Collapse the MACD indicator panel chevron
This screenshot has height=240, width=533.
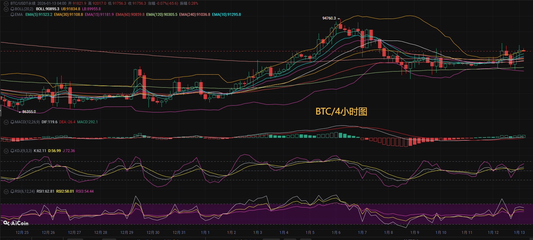pos(6,122)
